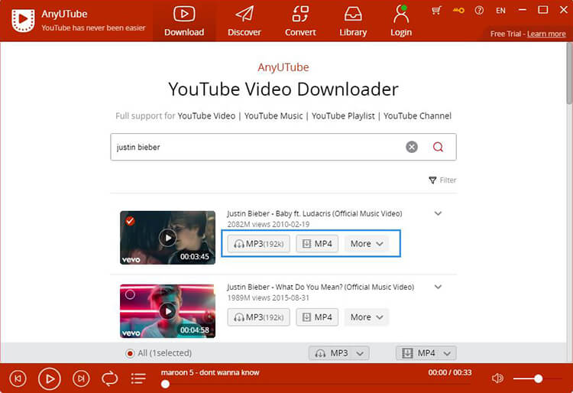The height and width of the screenshot is (393, 573).
Task: Open the Convert tab
Action: pos(300,21)
